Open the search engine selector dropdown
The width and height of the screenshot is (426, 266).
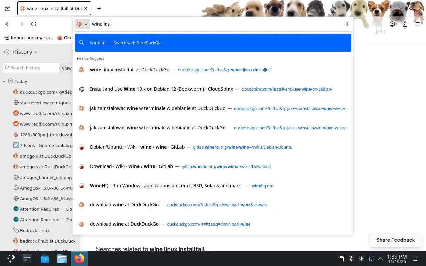(82, 24)
